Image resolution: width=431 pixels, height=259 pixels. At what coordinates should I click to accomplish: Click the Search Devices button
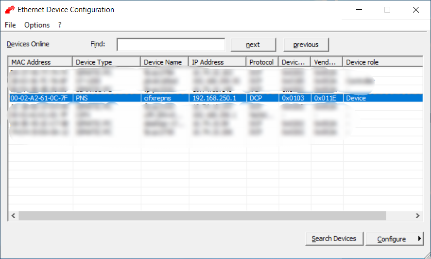(x=334, y=239)
